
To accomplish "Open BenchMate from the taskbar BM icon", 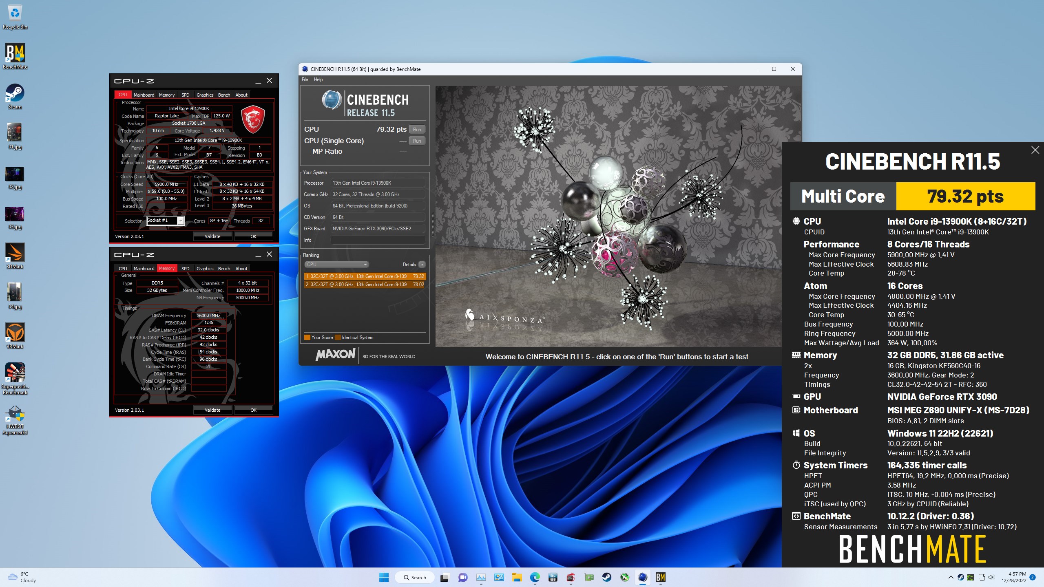I will [661, 577].
